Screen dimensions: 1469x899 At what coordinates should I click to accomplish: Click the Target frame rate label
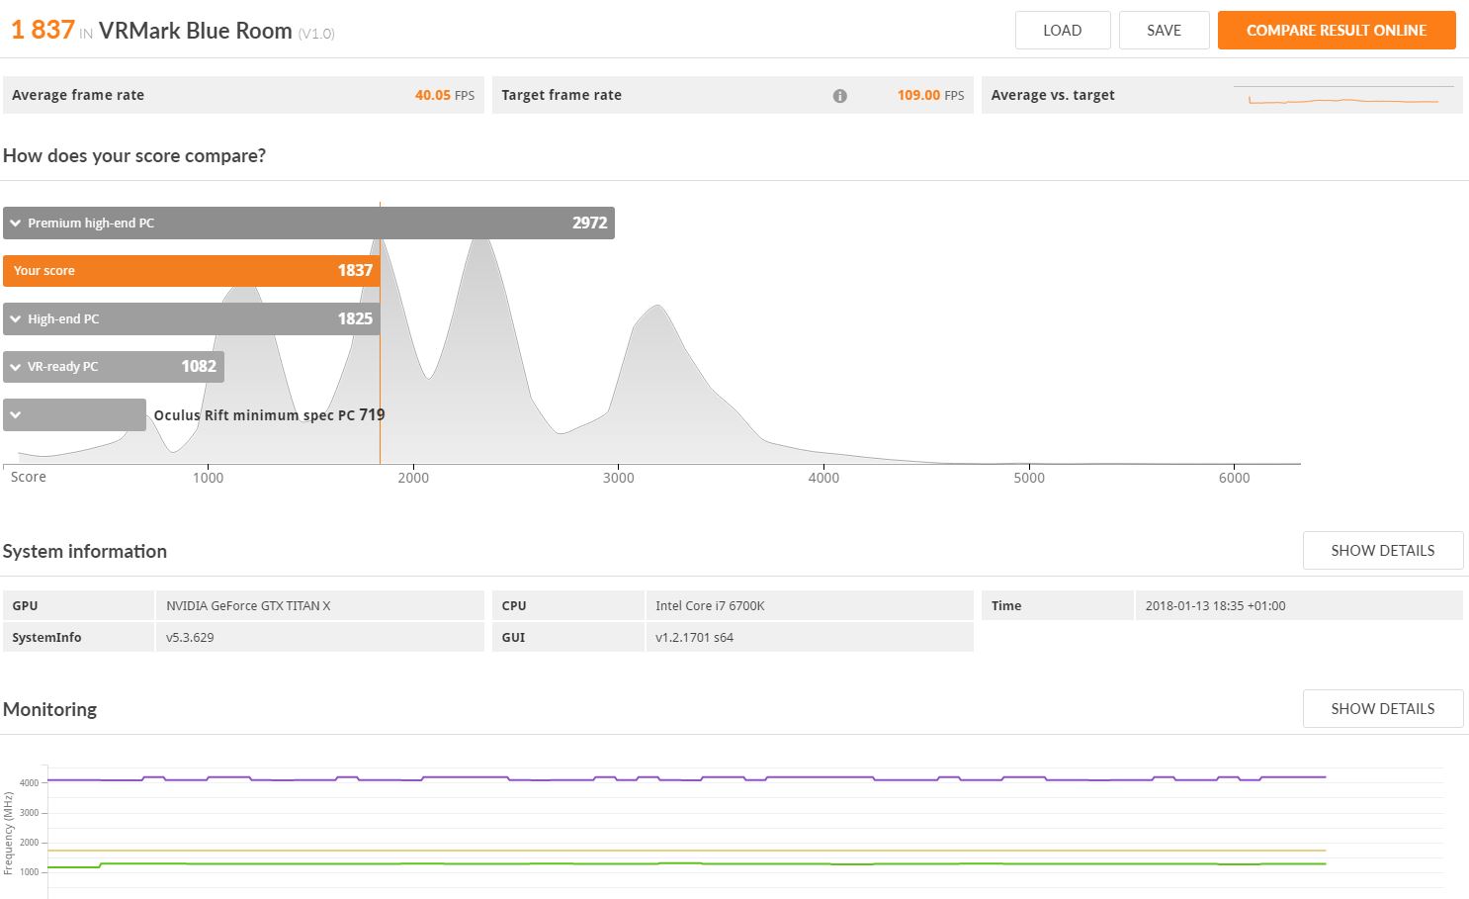[562, 96]
